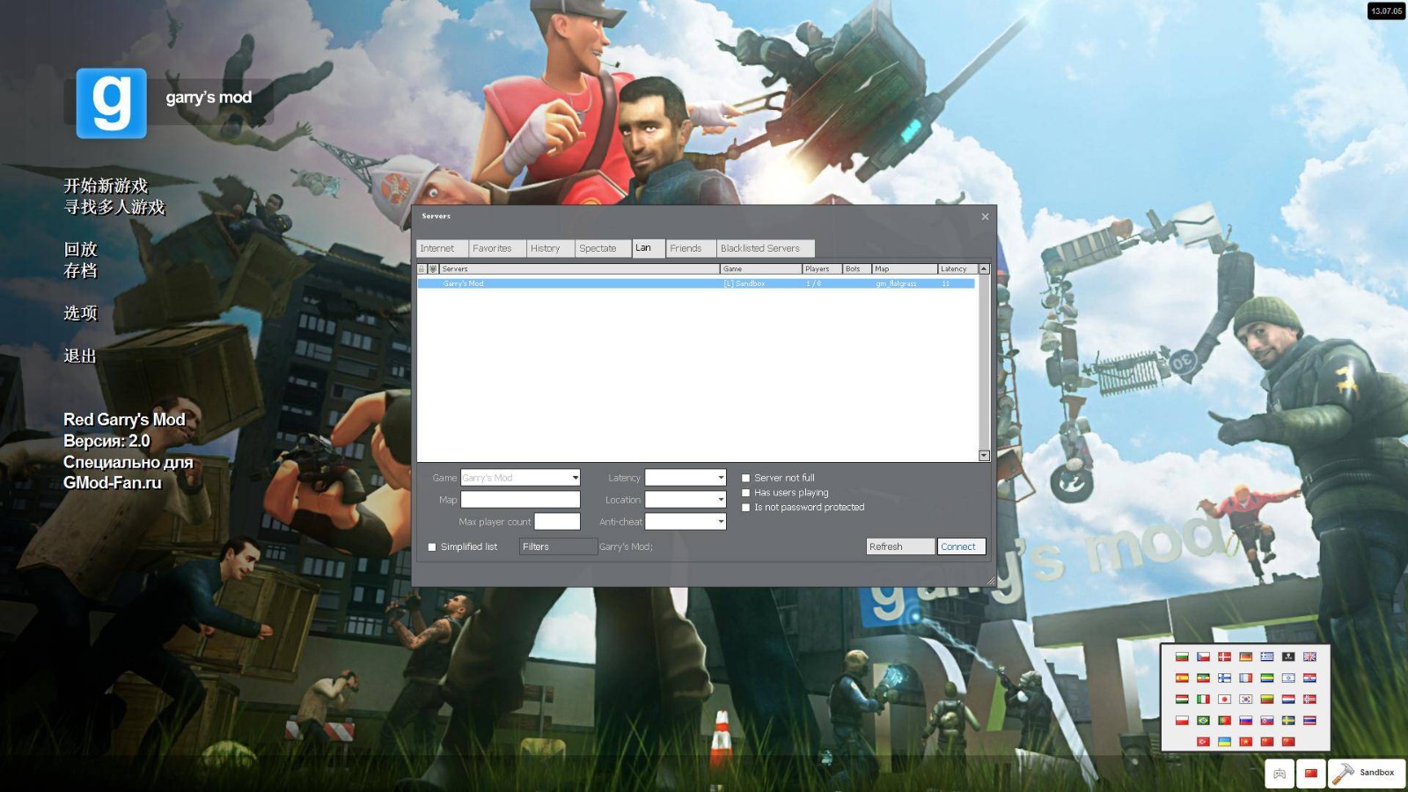Image resolution: width=1408 pixels, height=792 pixels.
Task: Open the Sandbox gamemode selector
Action: click(1367, 774)
